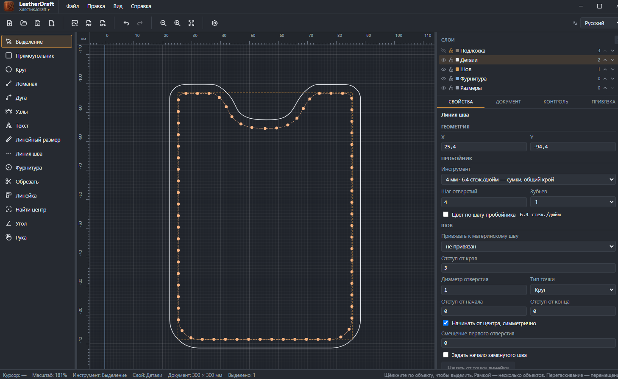Open the Вид menu

(x=118, y=6)
